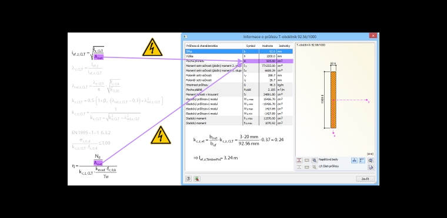Image resolution: width=447 pixels, height=218 pixels.
Task: Click the orange cross-section shape in preview
Action: (x=333, y=100)
